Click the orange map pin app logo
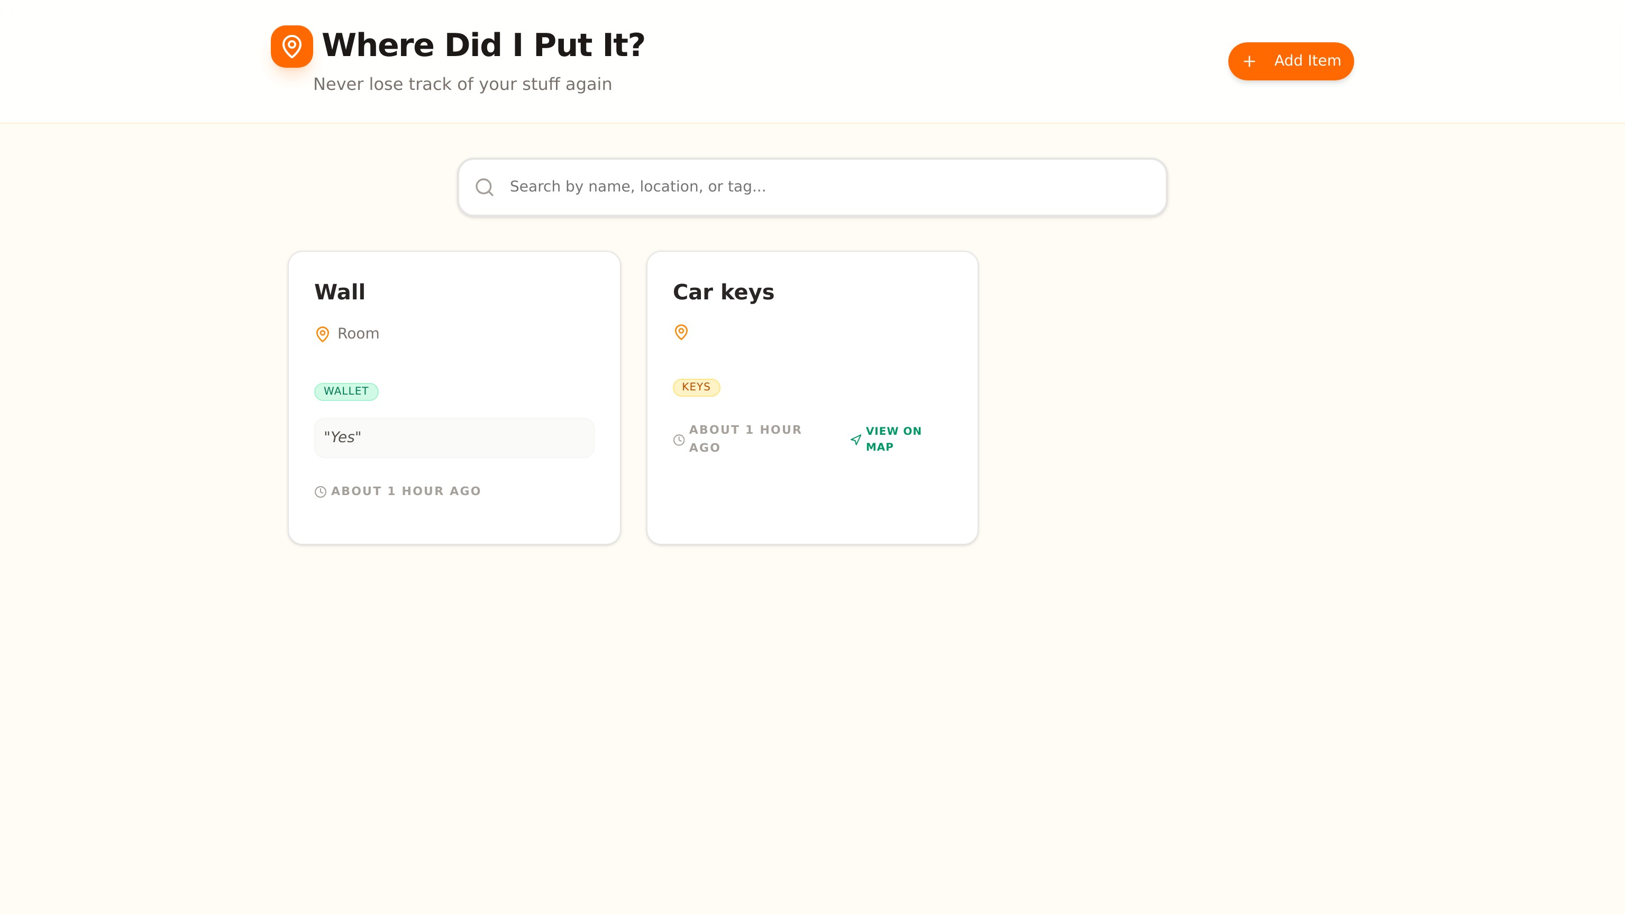 tap(291, 46)
